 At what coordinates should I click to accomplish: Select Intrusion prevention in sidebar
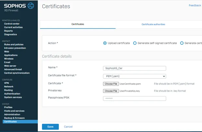click(x=15, y=48)
